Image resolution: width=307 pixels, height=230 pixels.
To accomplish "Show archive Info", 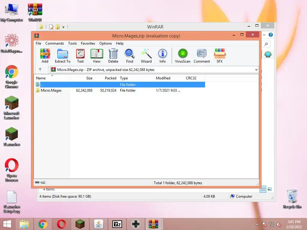I will tap(162, 56).
